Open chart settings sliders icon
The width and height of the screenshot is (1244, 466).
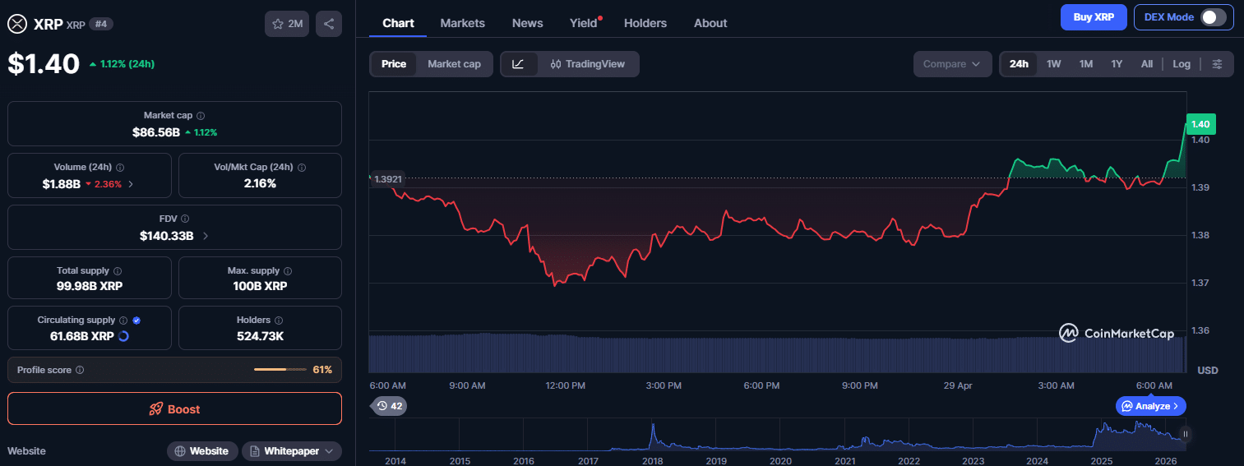(x=1218, y=64)
